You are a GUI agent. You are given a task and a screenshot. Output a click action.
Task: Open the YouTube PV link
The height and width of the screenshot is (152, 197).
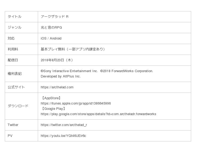pyautogui.click(x=63, y=136)
